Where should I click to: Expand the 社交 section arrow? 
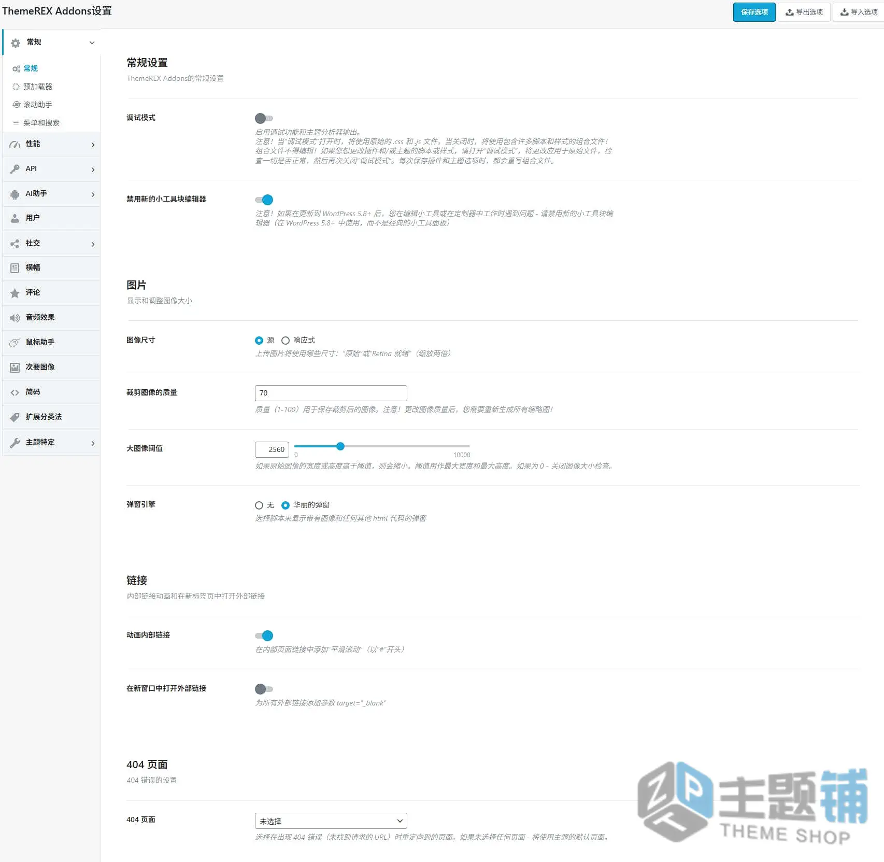(93, 244)
